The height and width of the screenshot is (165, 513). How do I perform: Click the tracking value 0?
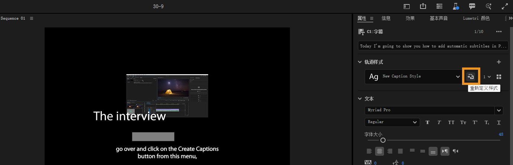pos(375,163)
